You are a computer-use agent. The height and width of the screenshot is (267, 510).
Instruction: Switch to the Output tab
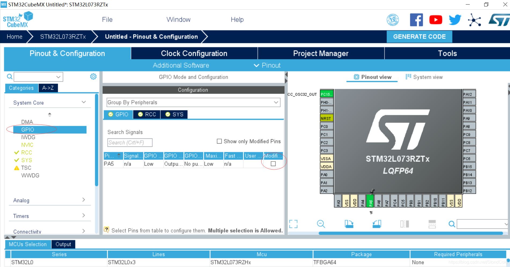click(x=63, y=244)
